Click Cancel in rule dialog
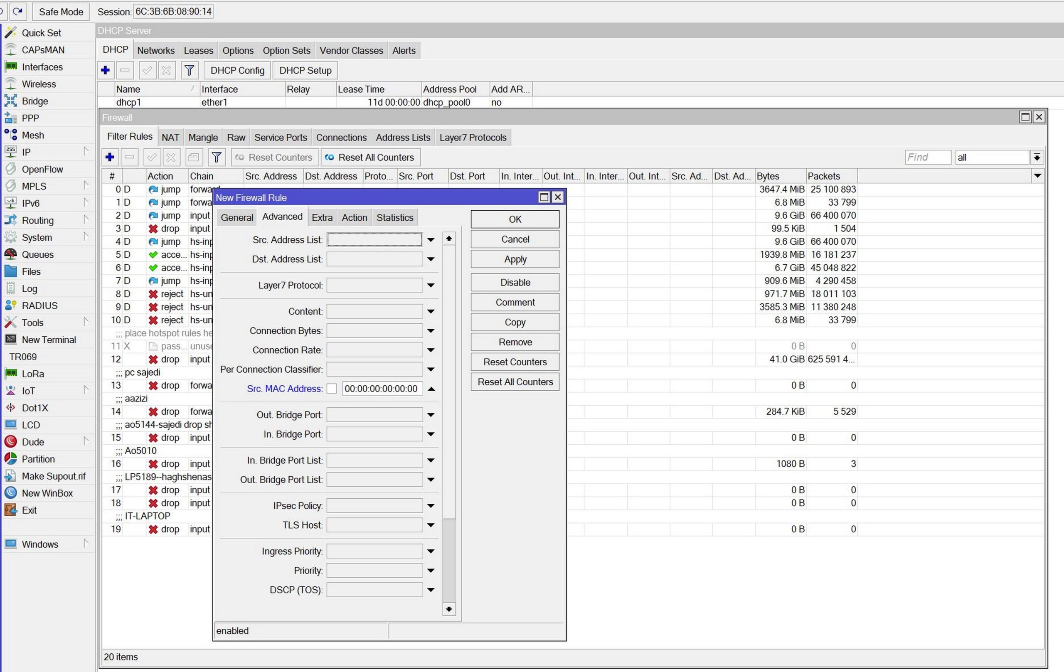Image resolution: width=1064 pixels, height=672 pixels. pos(515,239)
